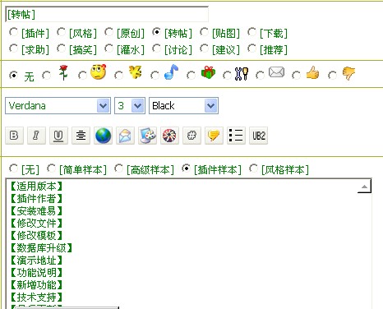Select the [求助] radio option
This screenshot has height=309, width=383.
pos(13,48)
